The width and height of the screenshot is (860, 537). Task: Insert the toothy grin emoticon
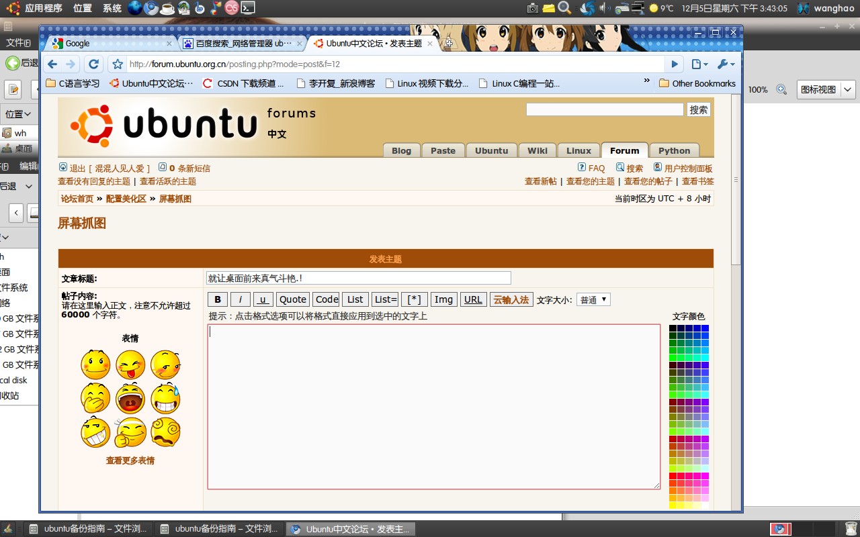95,432
